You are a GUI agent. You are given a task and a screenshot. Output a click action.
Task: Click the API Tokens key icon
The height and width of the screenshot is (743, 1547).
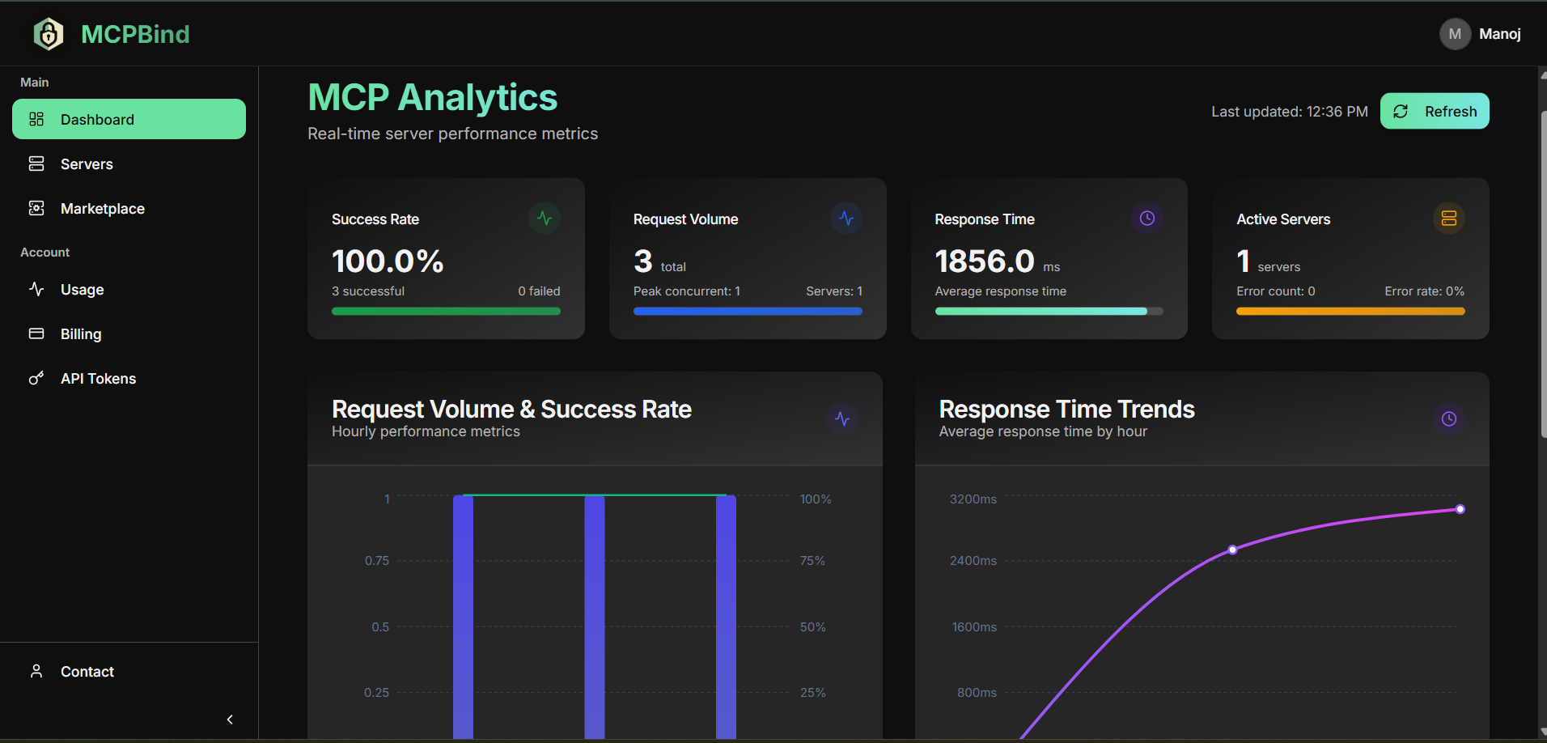pos(36,378)
